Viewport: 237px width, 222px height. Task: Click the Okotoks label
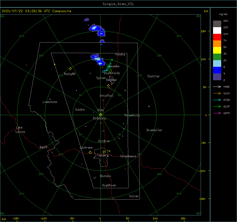point(105,176)
